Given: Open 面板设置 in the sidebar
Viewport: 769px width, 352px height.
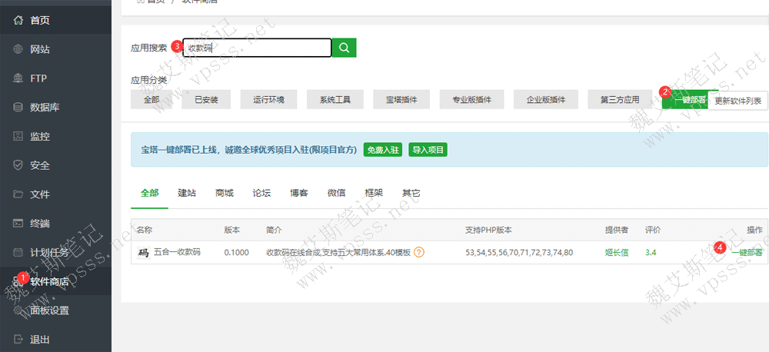Looking at the screenshot, I should point(49,310).
